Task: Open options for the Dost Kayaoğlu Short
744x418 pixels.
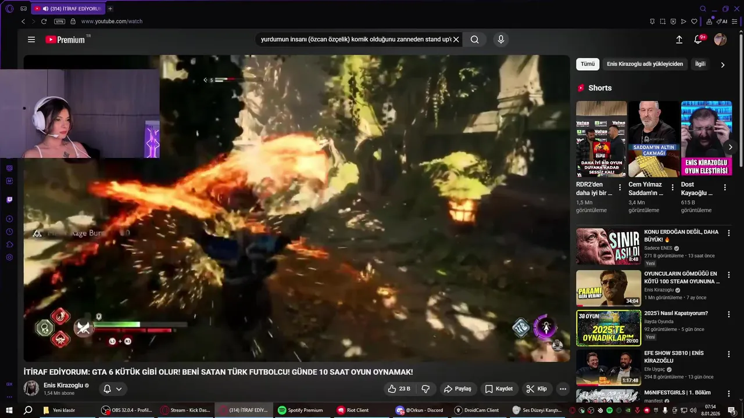Action: 725,188
